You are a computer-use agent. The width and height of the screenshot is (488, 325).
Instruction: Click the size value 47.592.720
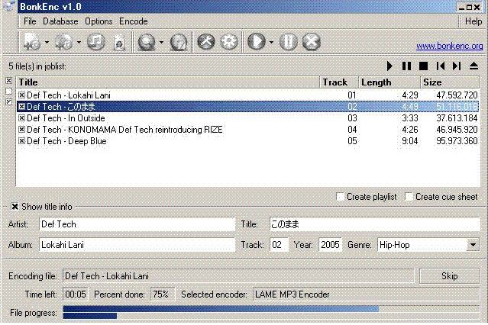pos(457,95)
